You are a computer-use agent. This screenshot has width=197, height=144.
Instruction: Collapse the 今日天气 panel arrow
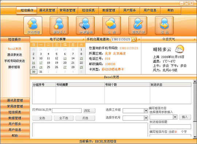(194, 39)
